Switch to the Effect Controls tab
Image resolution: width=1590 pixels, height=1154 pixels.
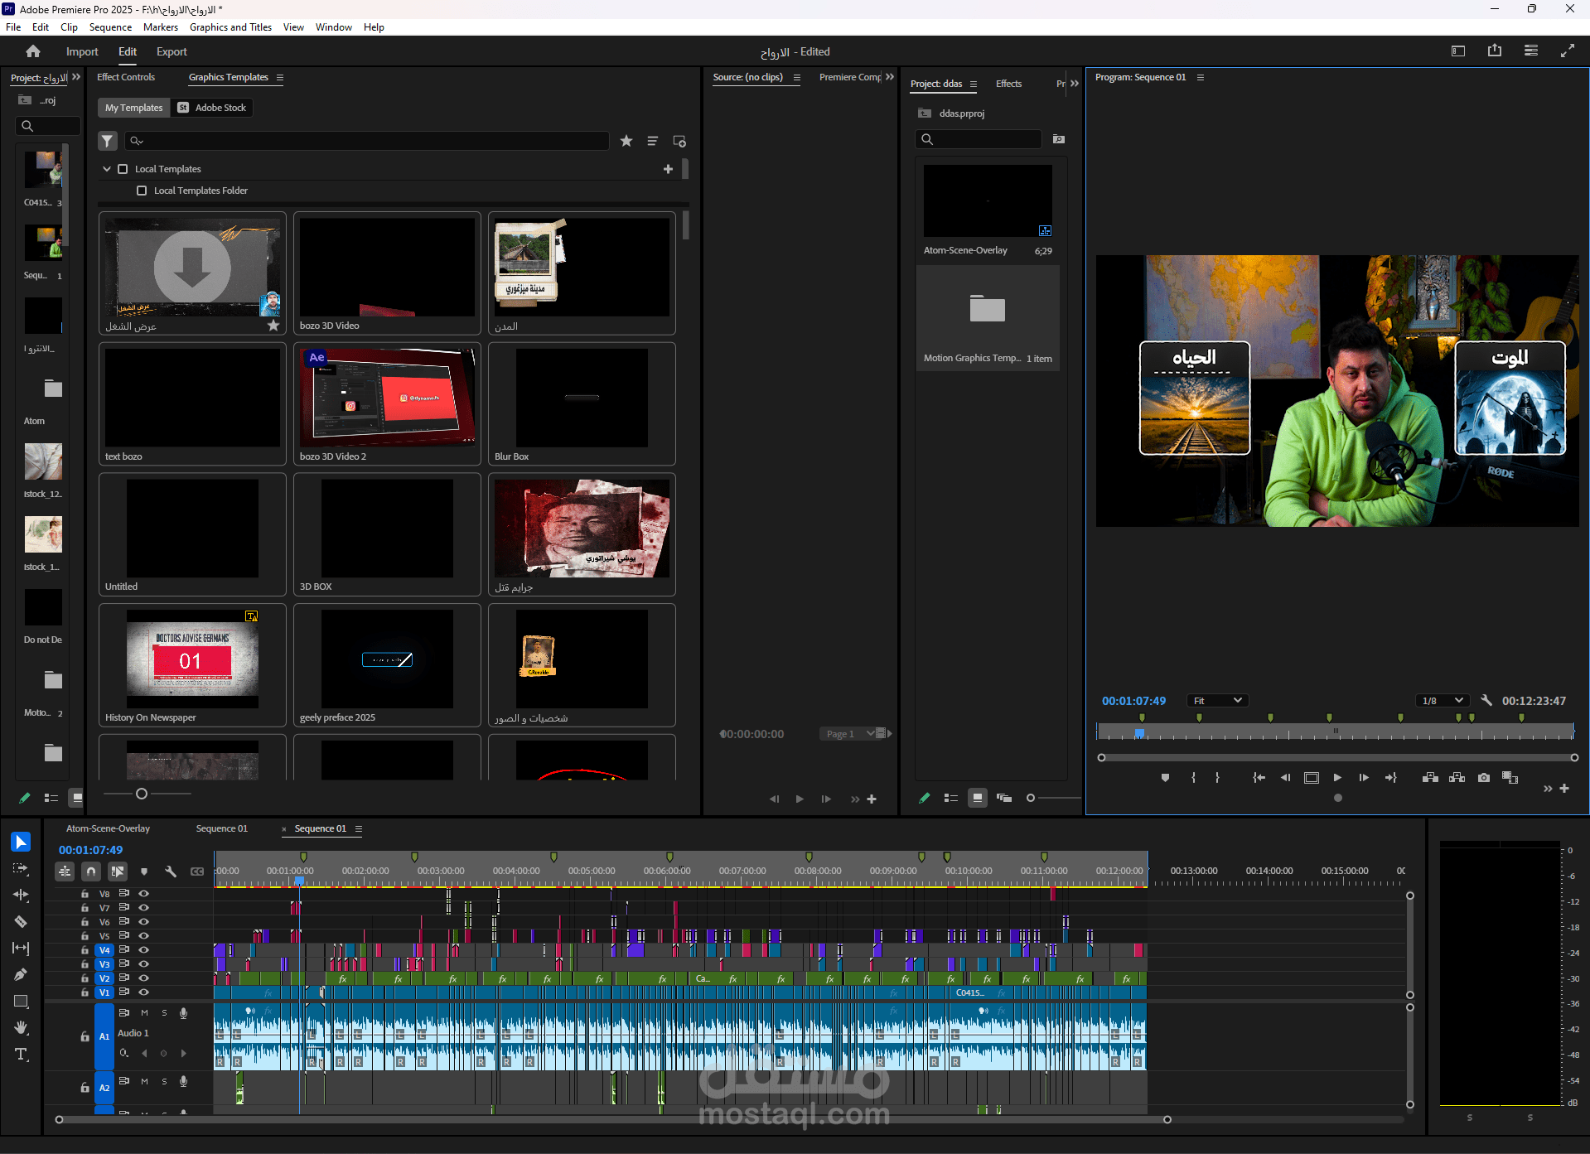126,77
